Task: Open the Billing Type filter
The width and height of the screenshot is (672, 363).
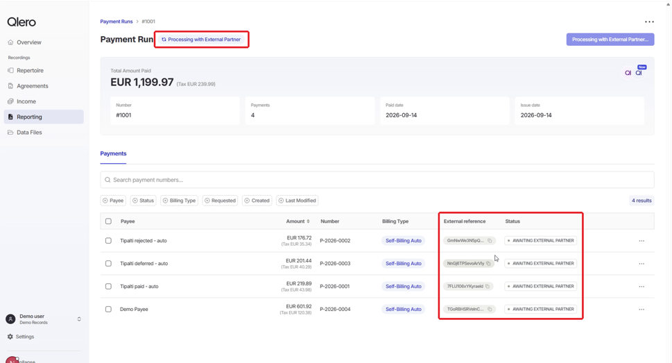Action: click(x=179, y=201)
